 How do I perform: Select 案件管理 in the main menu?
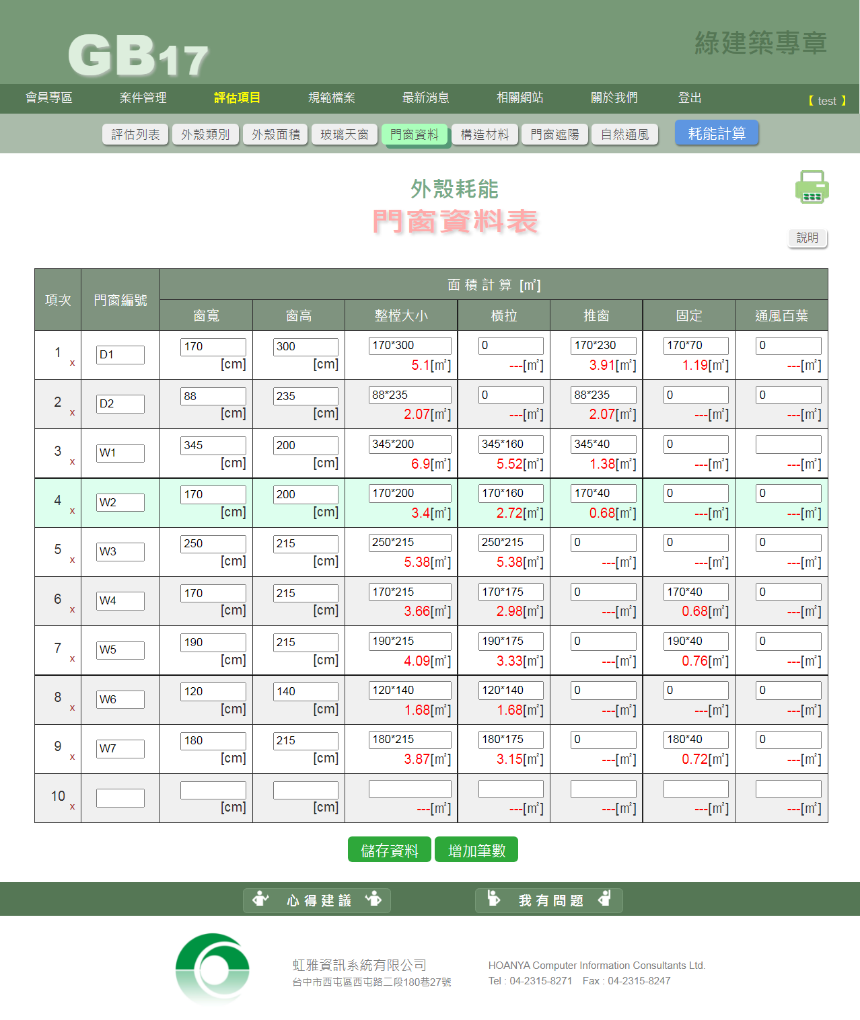pyautogui.click(x=143, y=98)
